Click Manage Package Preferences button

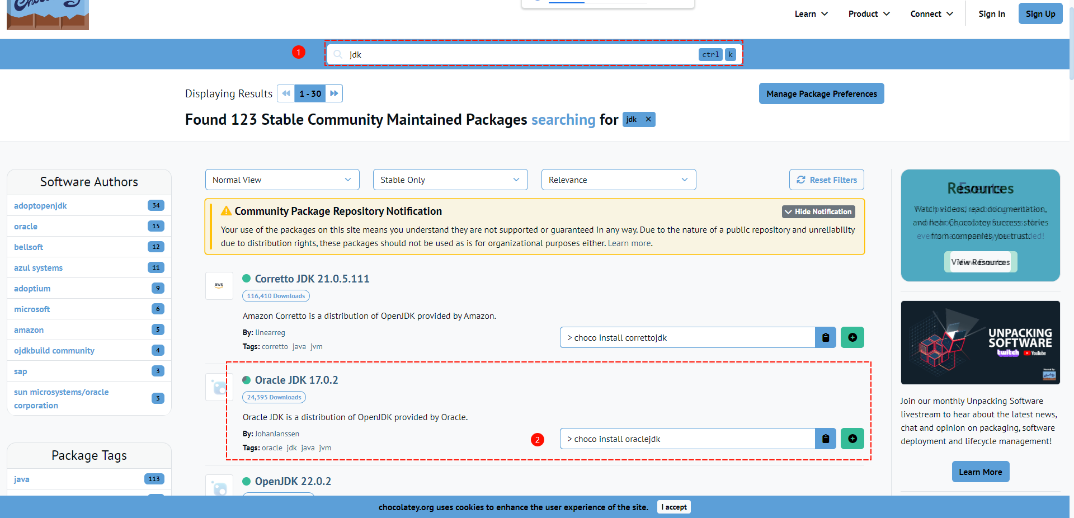point(821,93)
